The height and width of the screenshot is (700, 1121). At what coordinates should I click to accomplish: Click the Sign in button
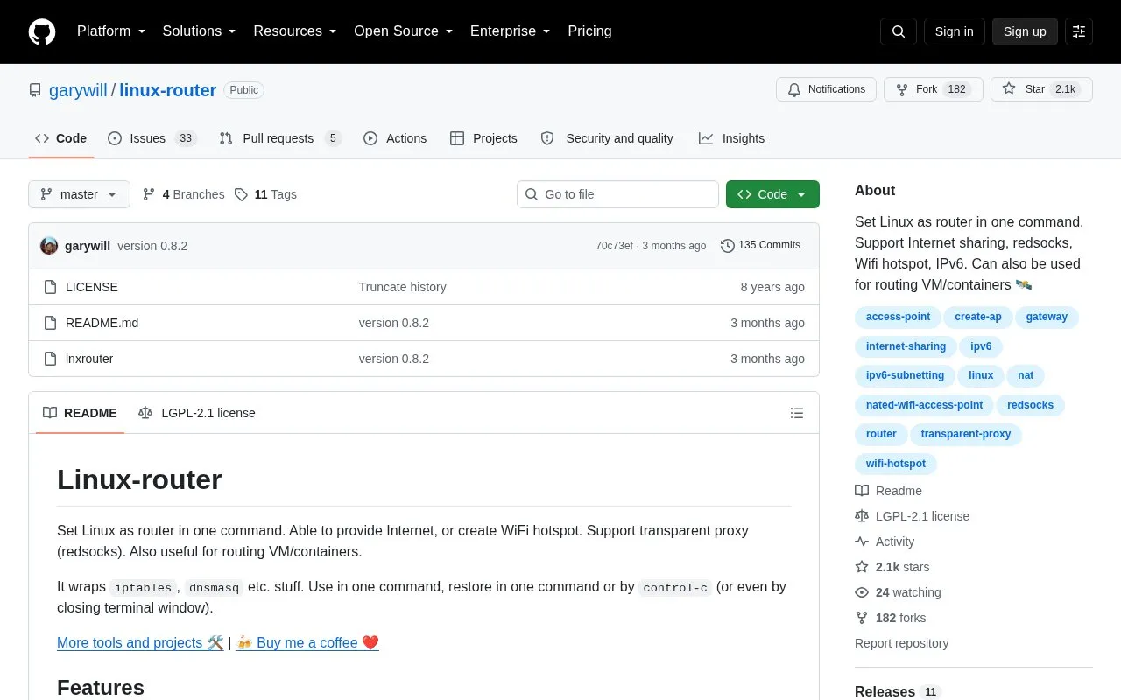[x=954, y=31]
